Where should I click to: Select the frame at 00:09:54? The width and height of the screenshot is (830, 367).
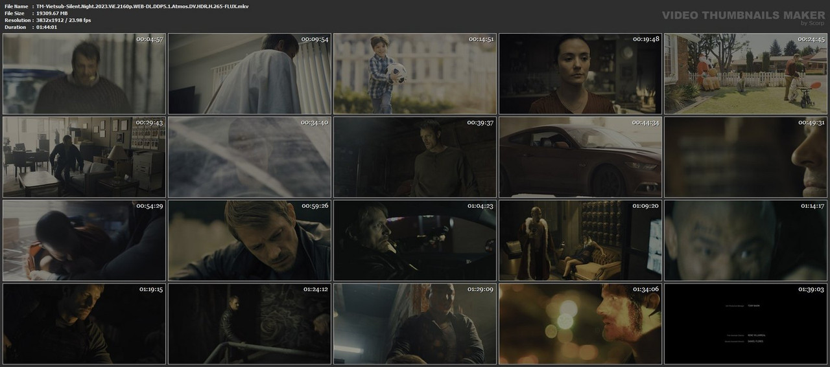click(x=249, y=74)
